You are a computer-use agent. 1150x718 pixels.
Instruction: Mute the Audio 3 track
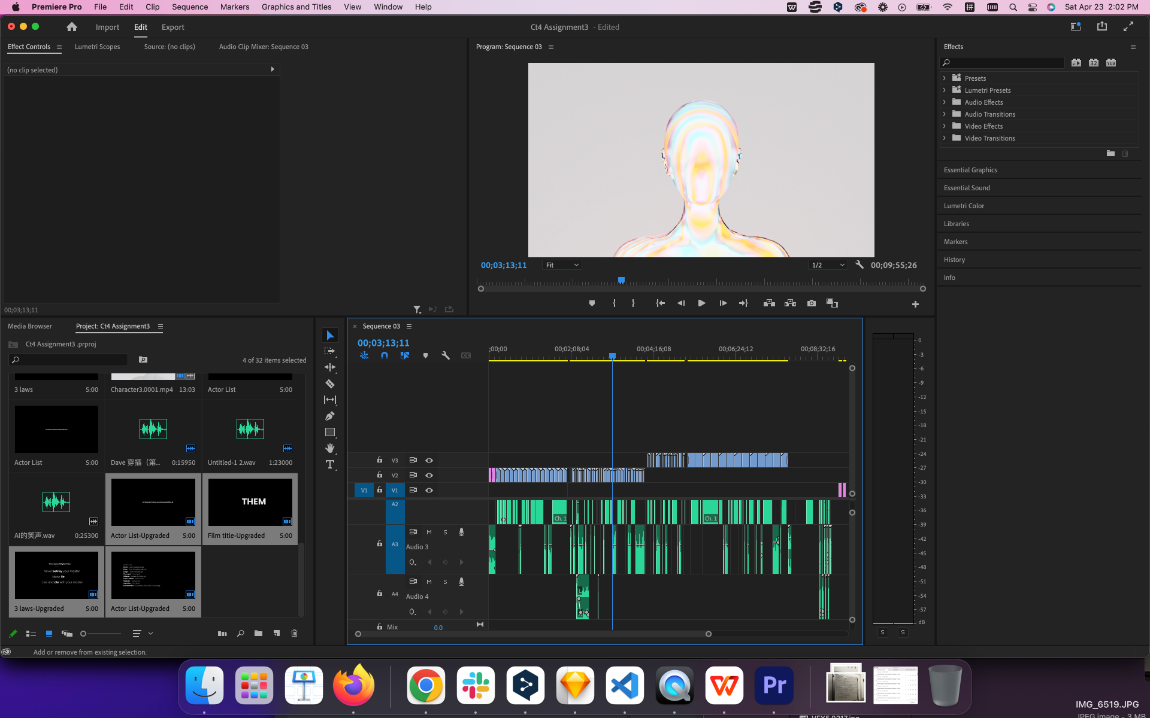click(x=429, y=532)
